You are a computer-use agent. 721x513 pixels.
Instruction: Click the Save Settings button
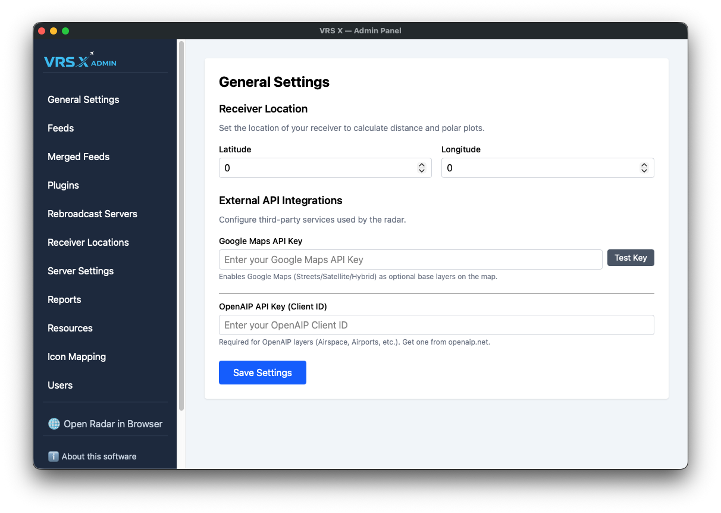pos(262,373)
